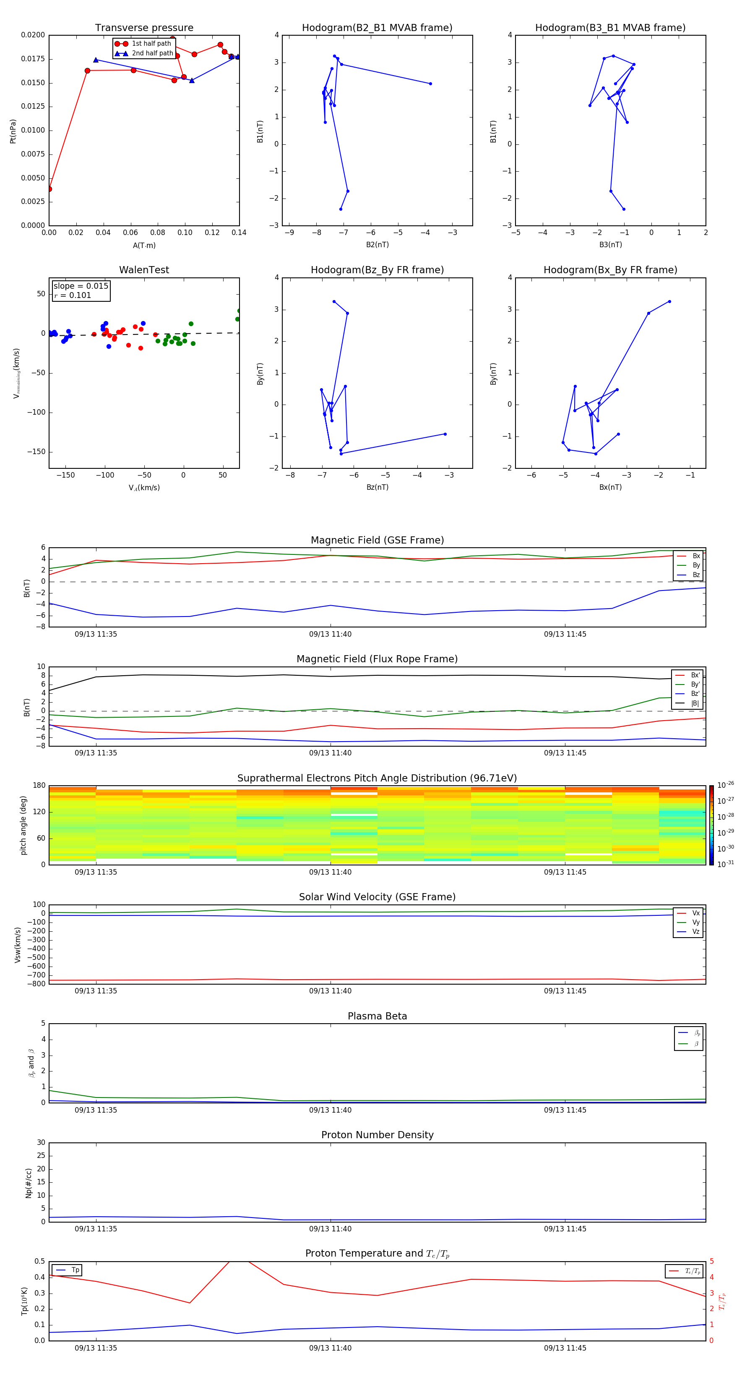Click the "Proton Number Density" title
This screenshot has width=755, height=1385.
(x=377, y=1135)
